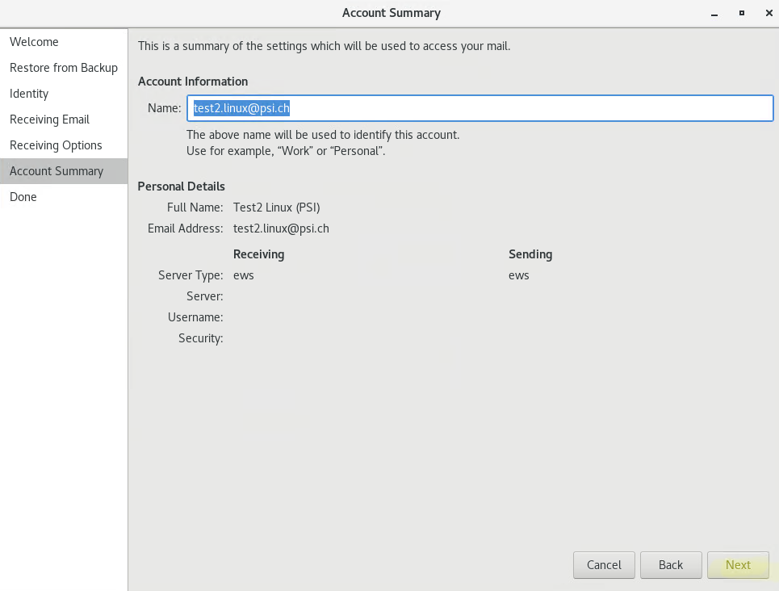
Task: Select Account Summary in the sidebar
Action: coord(57,171)
